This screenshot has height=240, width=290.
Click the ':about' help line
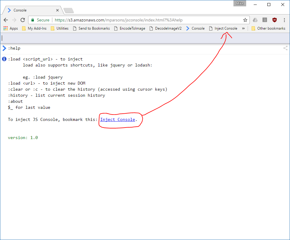(x=15, y=102)
